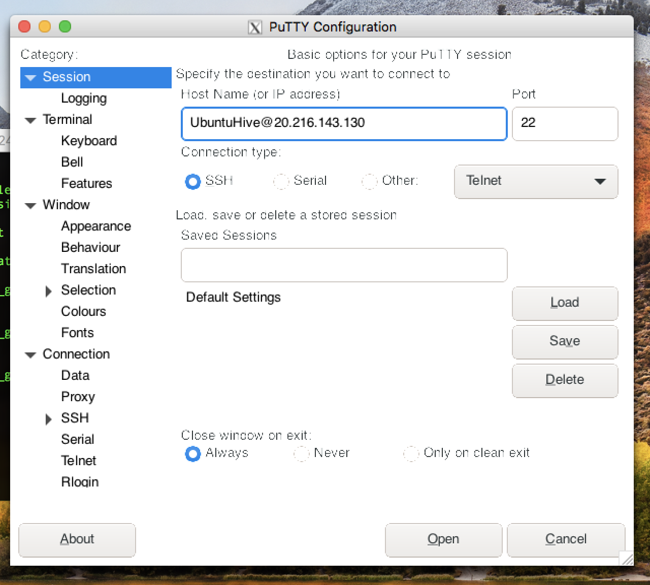This screenshot has height=585, width=650.
Task: Collapse the Terminal category triangle
Action: point(30,120)
